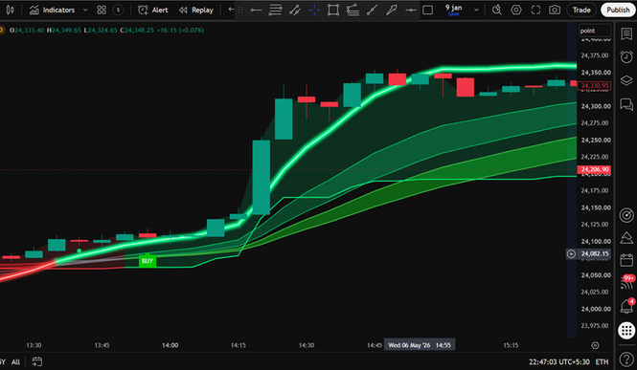Open notifications bell in sidebar
This screenshot has width=637, height=370.
(626, 306)
